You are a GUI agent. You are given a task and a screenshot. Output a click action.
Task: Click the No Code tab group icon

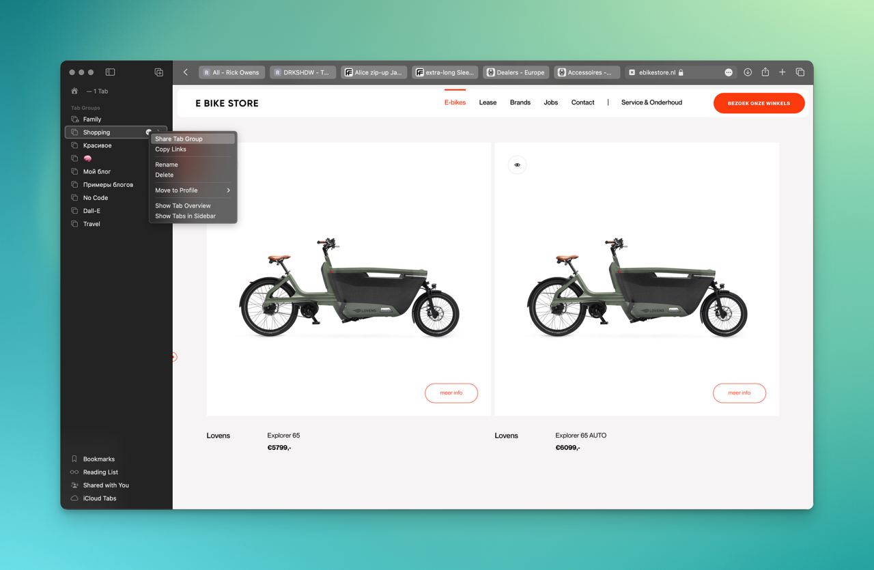click(x=75, y=198)
